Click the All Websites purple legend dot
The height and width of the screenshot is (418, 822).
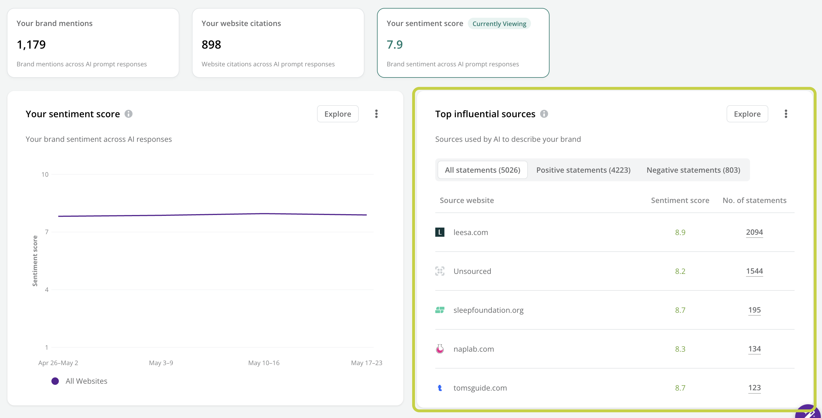(x=55, y=381)
